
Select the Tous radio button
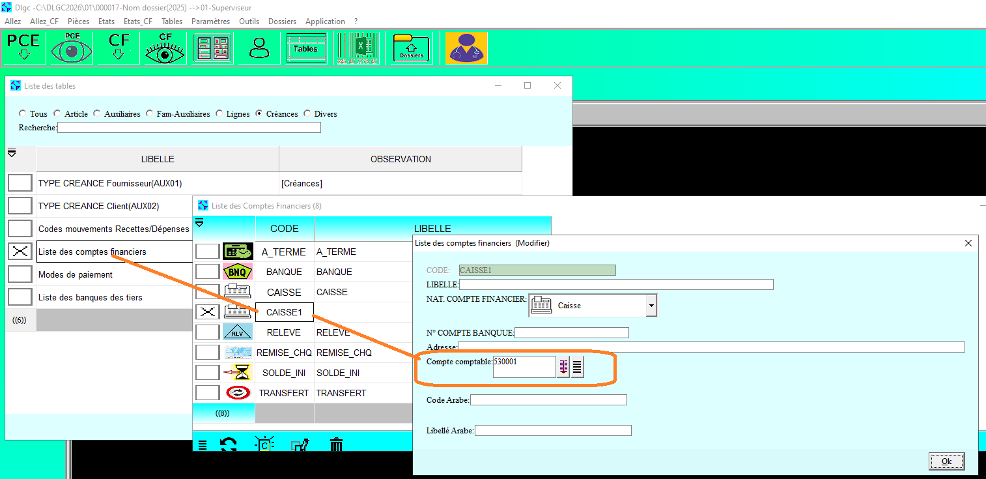23,114
